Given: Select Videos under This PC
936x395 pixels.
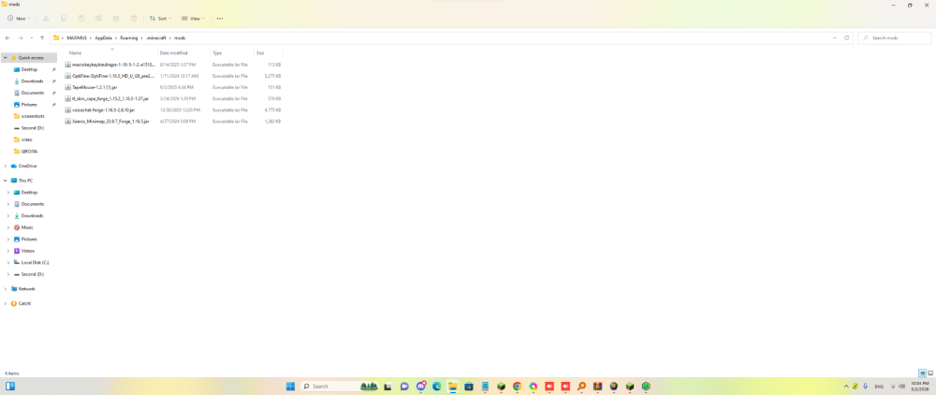Looking at the screenshot, I should (x=27, y=251).
